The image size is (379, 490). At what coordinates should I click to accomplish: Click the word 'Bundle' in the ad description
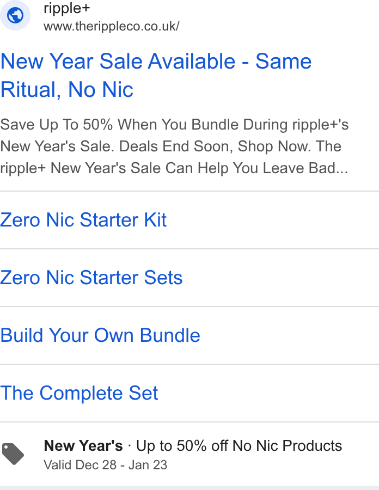pos(215,125)
